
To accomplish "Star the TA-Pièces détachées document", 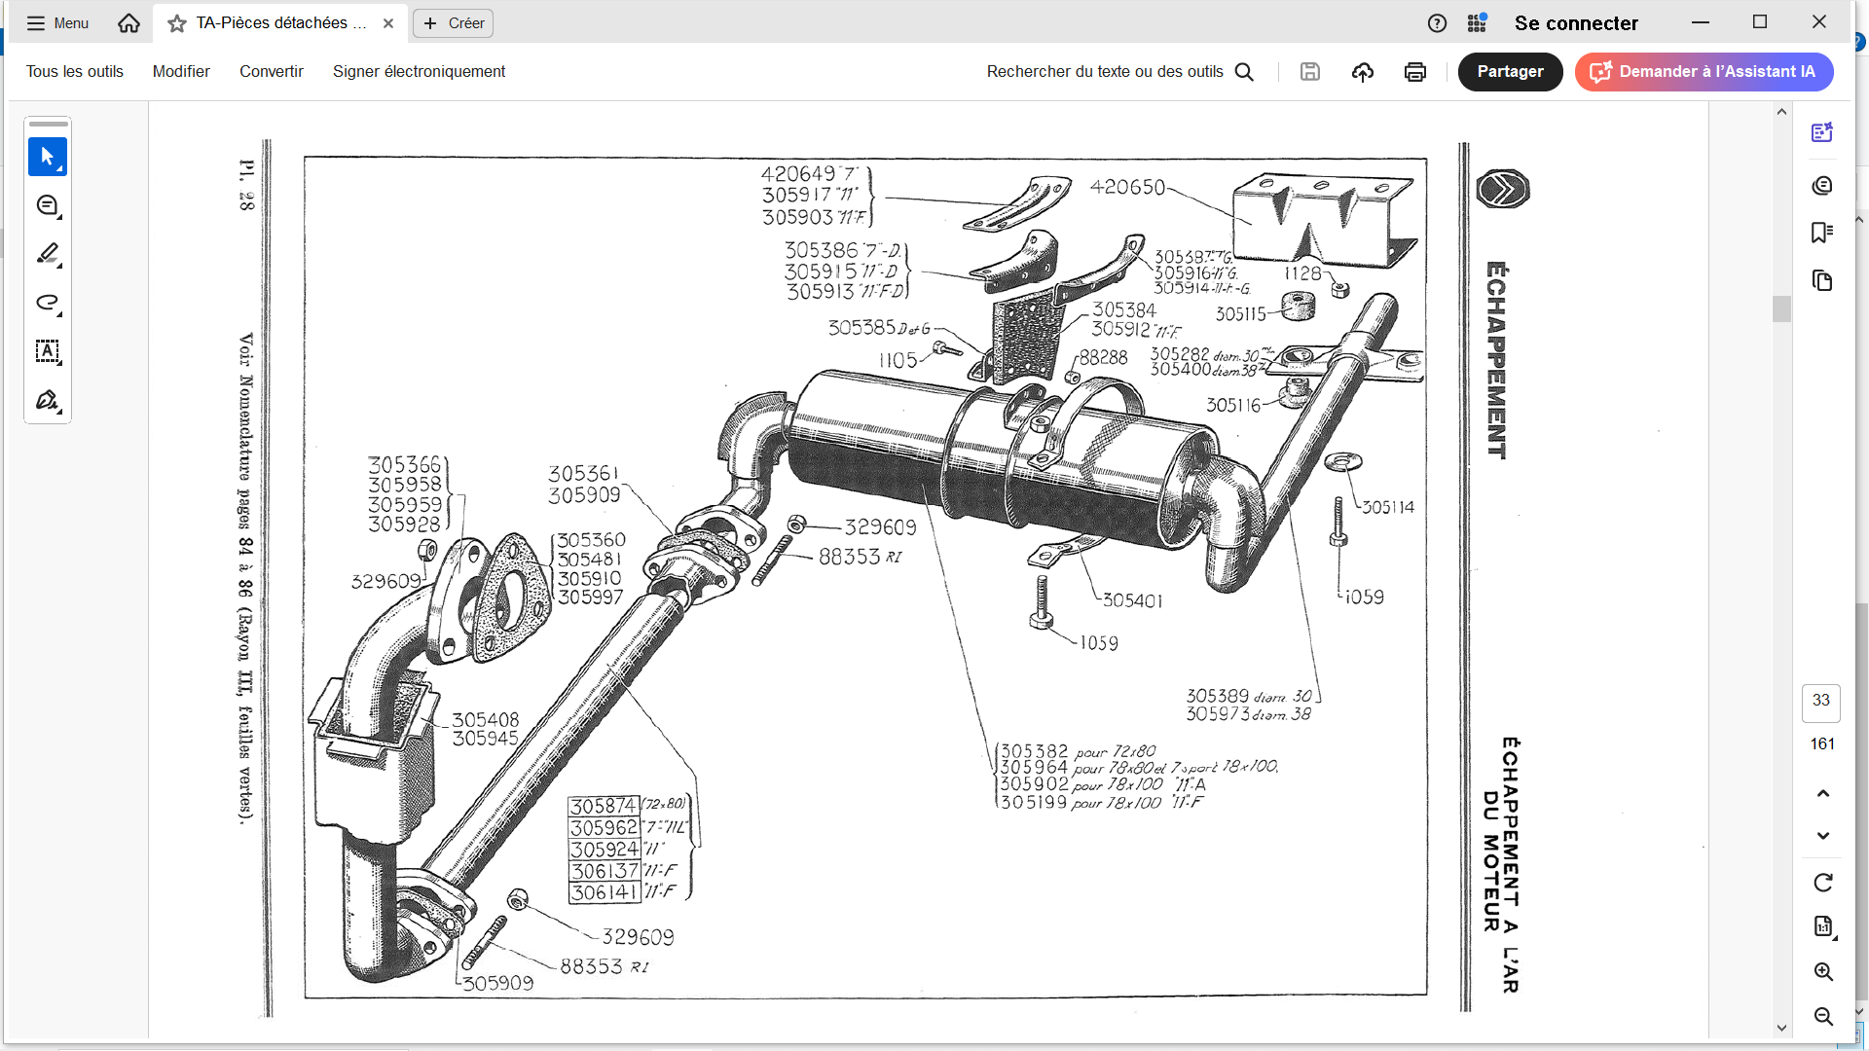I will (x=177, y=23).
